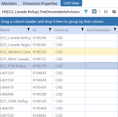Save grid changes with the disk icon

click(x=106, y=12)
